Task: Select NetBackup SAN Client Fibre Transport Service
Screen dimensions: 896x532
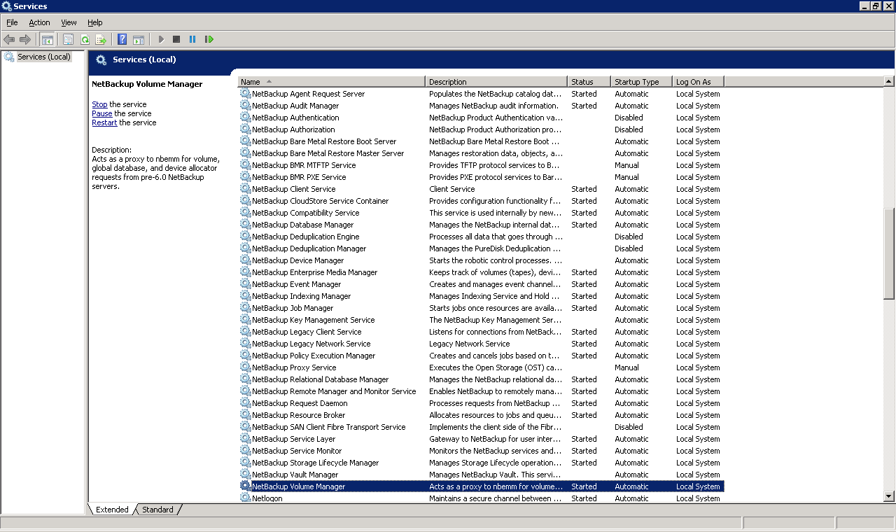Action: tap(481, 427)
